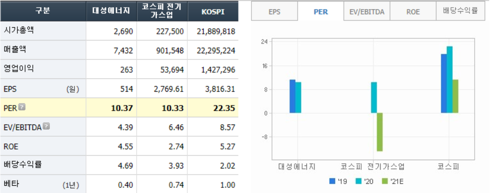Click the 시가총액 value 227,500

pos(170,32)
